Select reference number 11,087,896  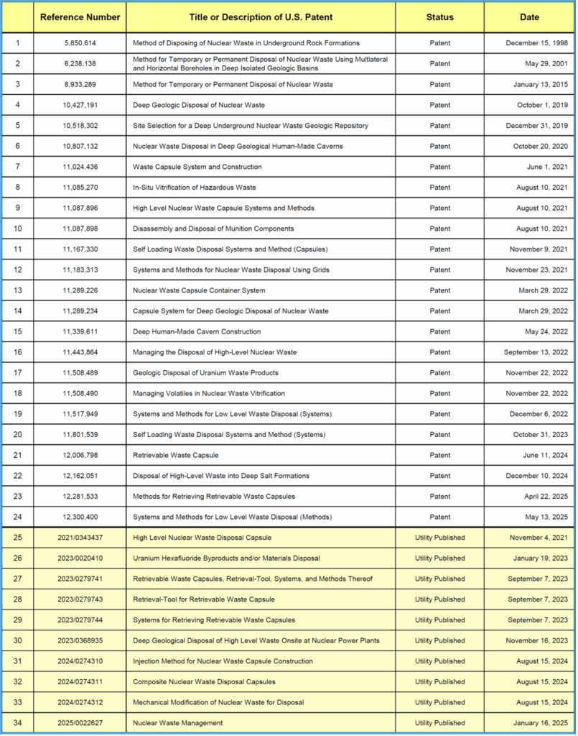pyautogui.click(x=80, y=208)
